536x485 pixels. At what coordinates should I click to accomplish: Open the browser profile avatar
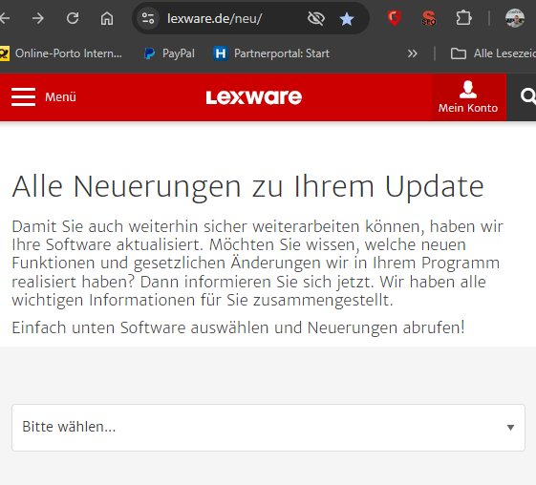[515, 18]
